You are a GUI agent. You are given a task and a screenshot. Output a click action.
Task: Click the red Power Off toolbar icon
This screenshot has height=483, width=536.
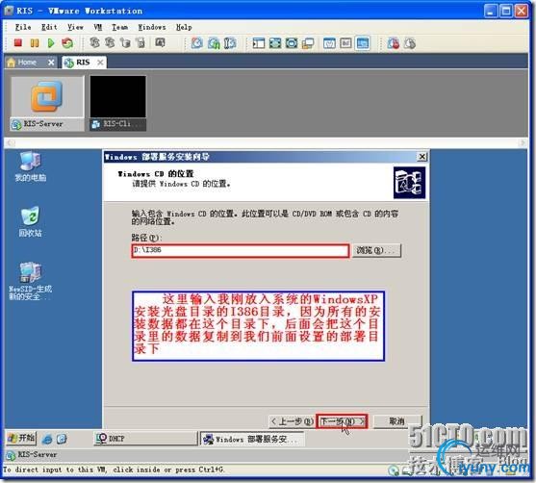click(18, 43)
